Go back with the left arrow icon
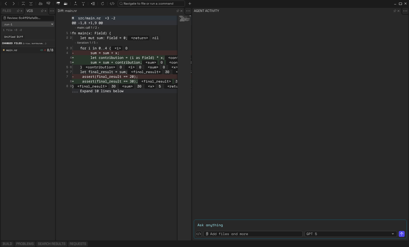 coord(6,4)
